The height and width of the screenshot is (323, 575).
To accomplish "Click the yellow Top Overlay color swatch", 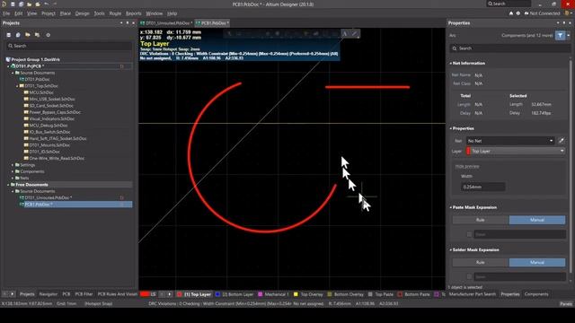I will point(296,294).
